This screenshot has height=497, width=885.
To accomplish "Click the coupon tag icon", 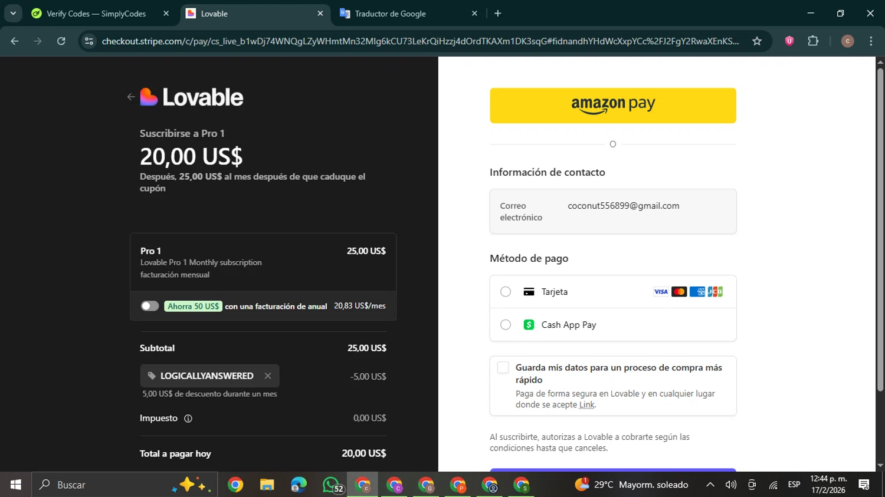I will click(152, 376).
